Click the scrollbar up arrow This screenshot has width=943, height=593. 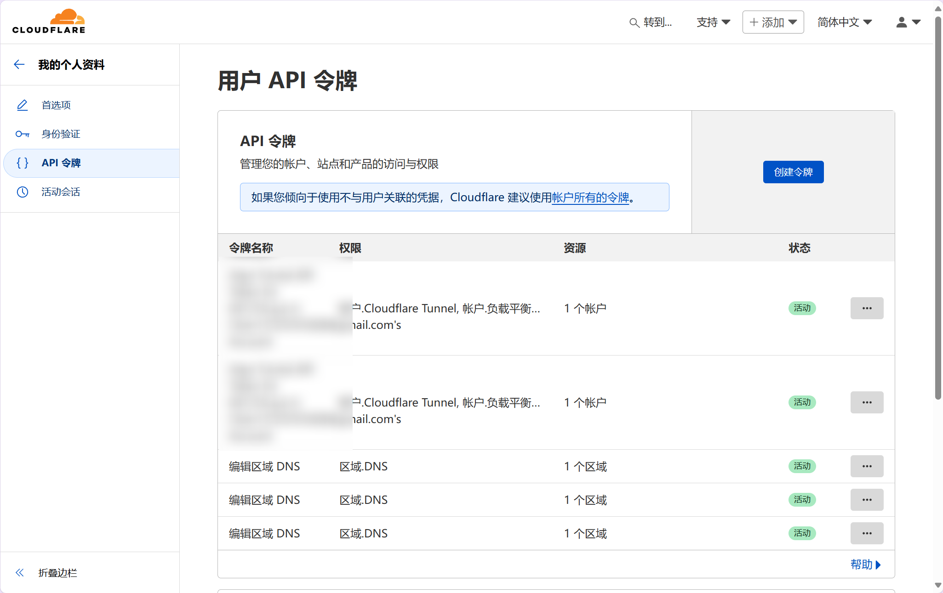tap(938, 8)
